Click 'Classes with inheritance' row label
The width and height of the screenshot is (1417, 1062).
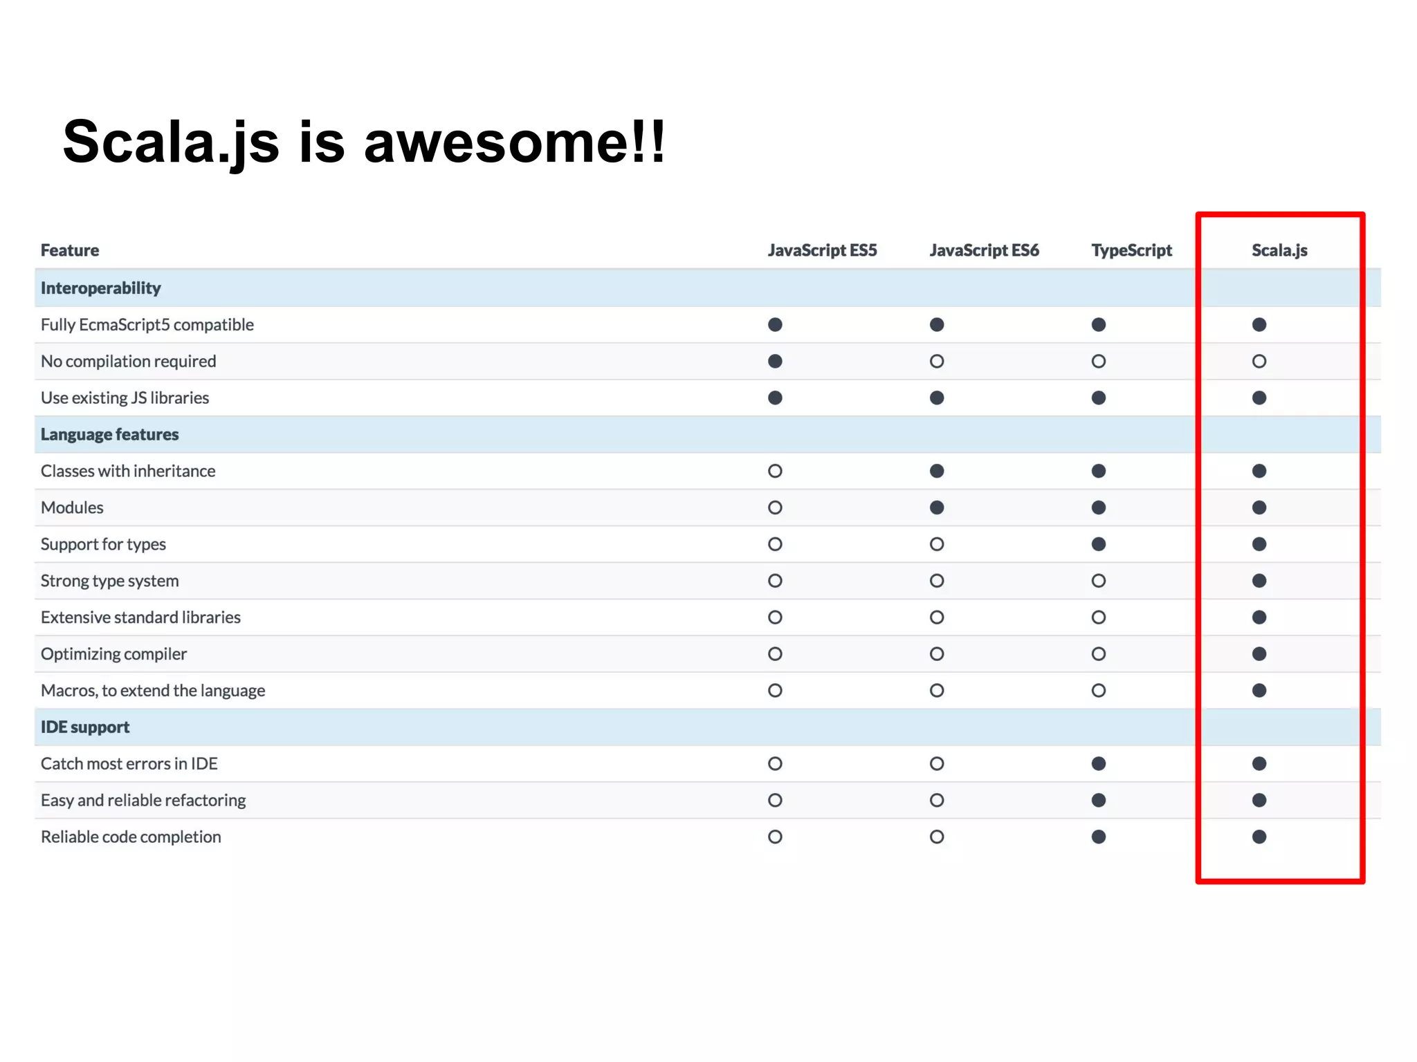tap(128, 471)
